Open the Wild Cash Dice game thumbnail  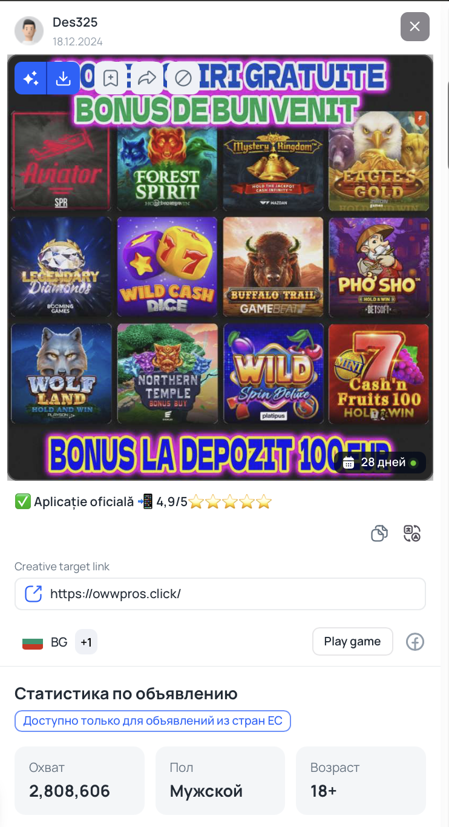[x=168, y=268]
